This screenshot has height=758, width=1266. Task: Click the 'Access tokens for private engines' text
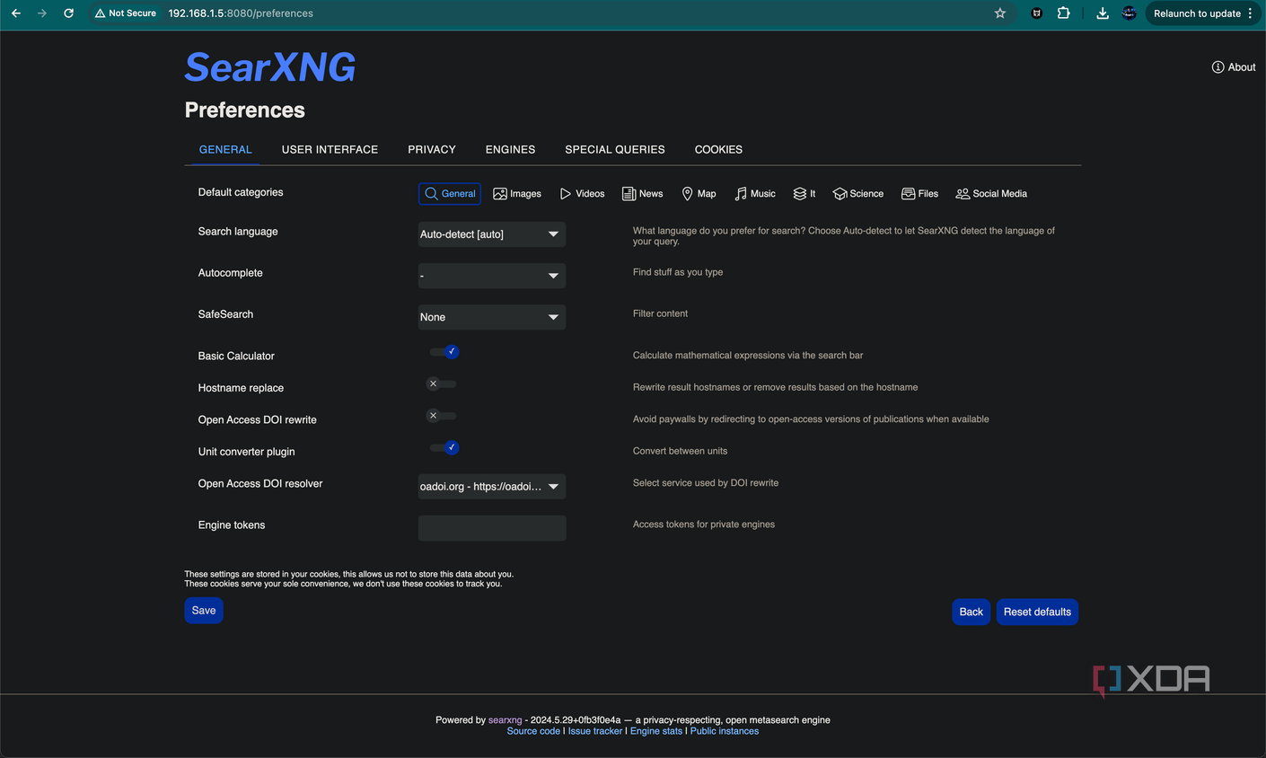click(704, 524)
